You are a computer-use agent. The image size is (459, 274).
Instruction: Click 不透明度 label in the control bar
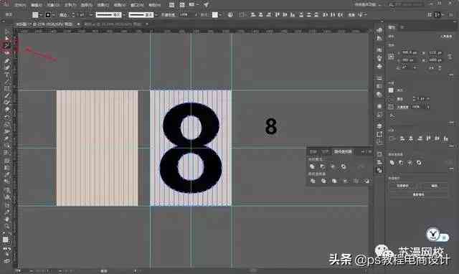pyautogui.click(x=168, y=14)
